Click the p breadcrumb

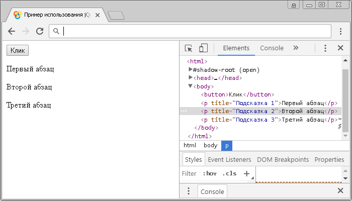(227, 146)
